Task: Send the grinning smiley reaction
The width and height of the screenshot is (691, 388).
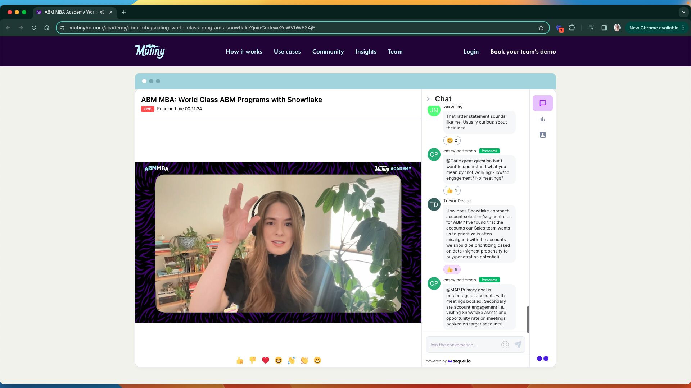Action: pos(317,360)
